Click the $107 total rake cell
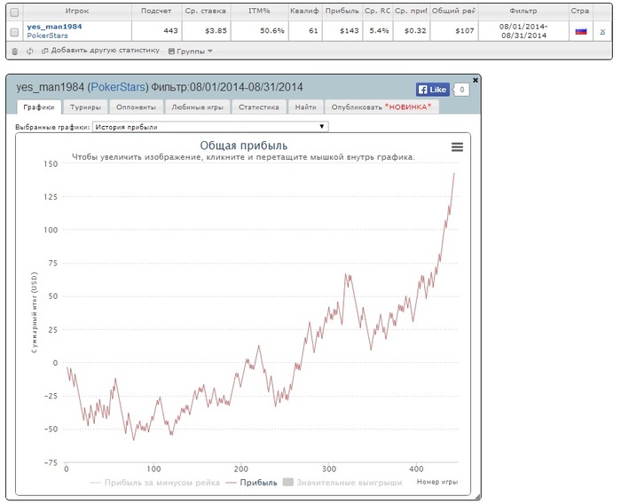621x504 pixels. 454,30
